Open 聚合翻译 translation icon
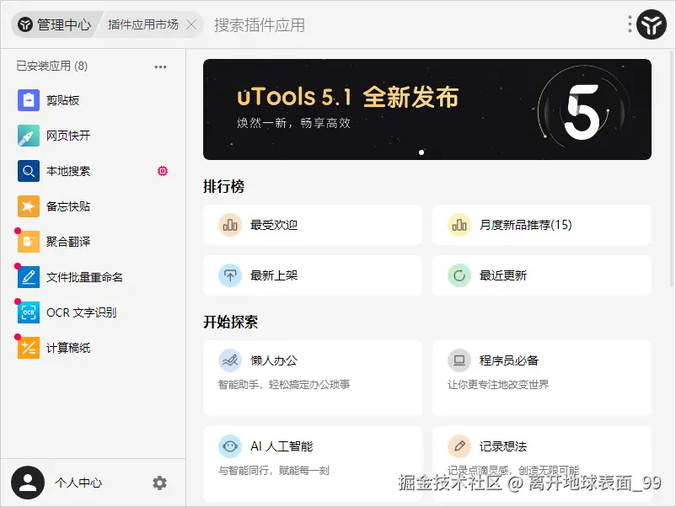The width and height of the screenshot is (676, 507). pos(29,242)
